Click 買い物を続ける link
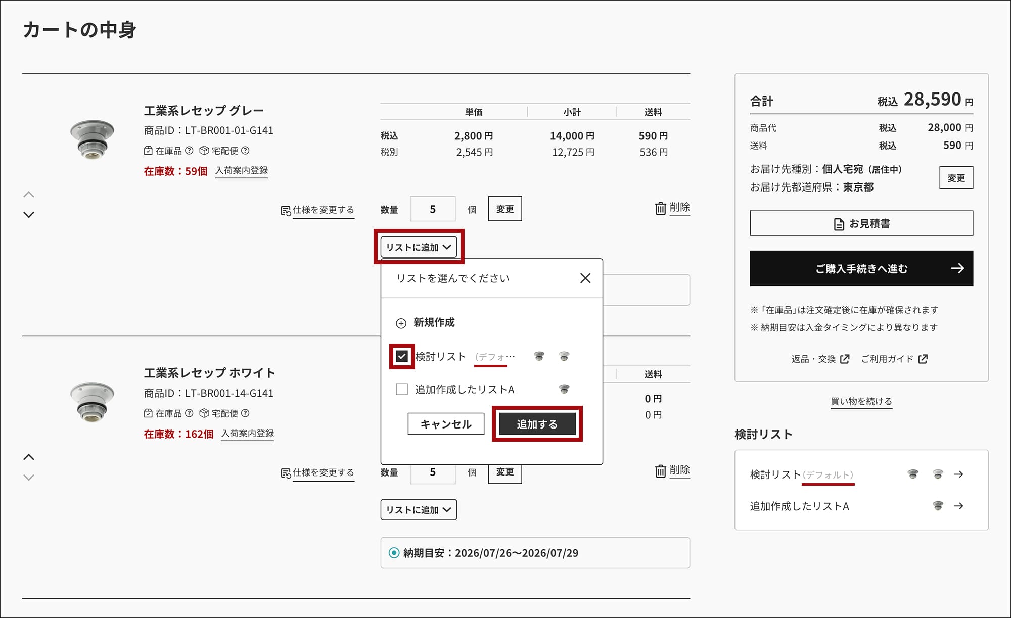The width and height of the screenshot is (1011, 618). pyautogui.click(x=861, y=402)
